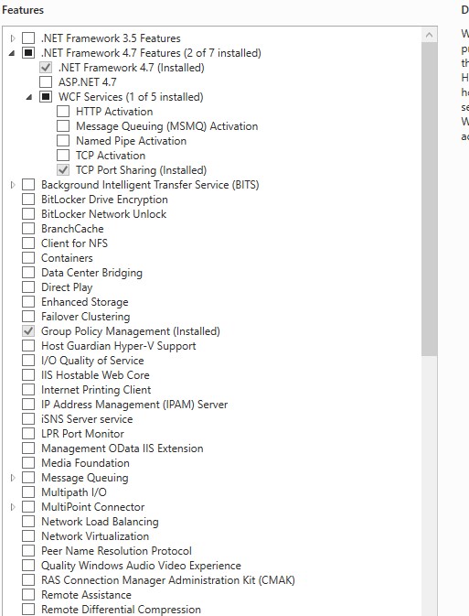Image resolution: width=469 pixels, height=616 pixels.
Task: Check iSNS Server service box
Action: tap(28, 419)
